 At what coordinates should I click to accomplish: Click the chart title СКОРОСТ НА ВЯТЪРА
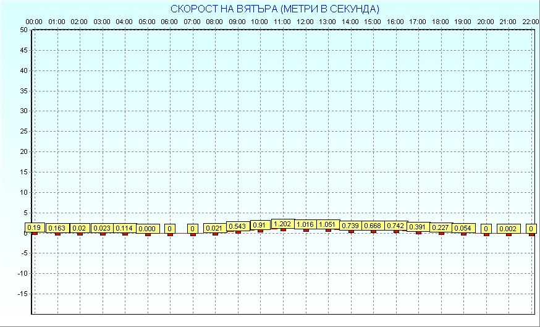click(x=274, y=9)
